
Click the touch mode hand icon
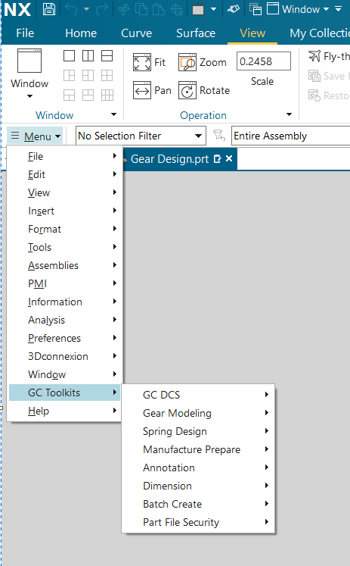click(x=234, y=9)
